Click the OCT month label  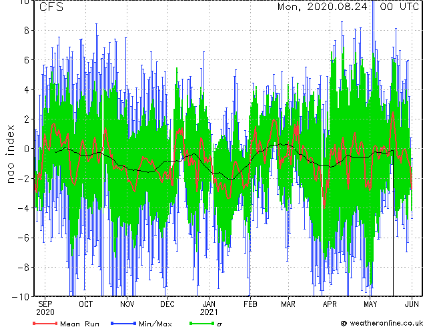coord(85,304)
